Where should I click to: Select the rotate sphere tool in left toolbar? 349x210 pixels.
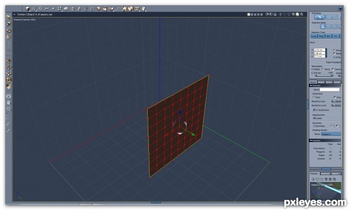pos(9,30)
